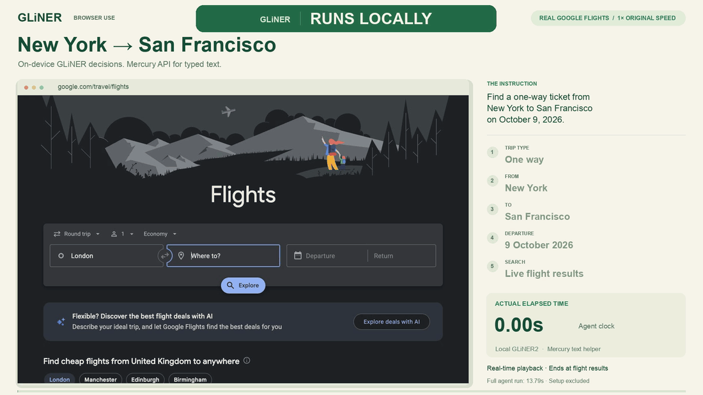Click the magnifier icon on Explore button
This screenshot has width=703, height=395.
231,285
